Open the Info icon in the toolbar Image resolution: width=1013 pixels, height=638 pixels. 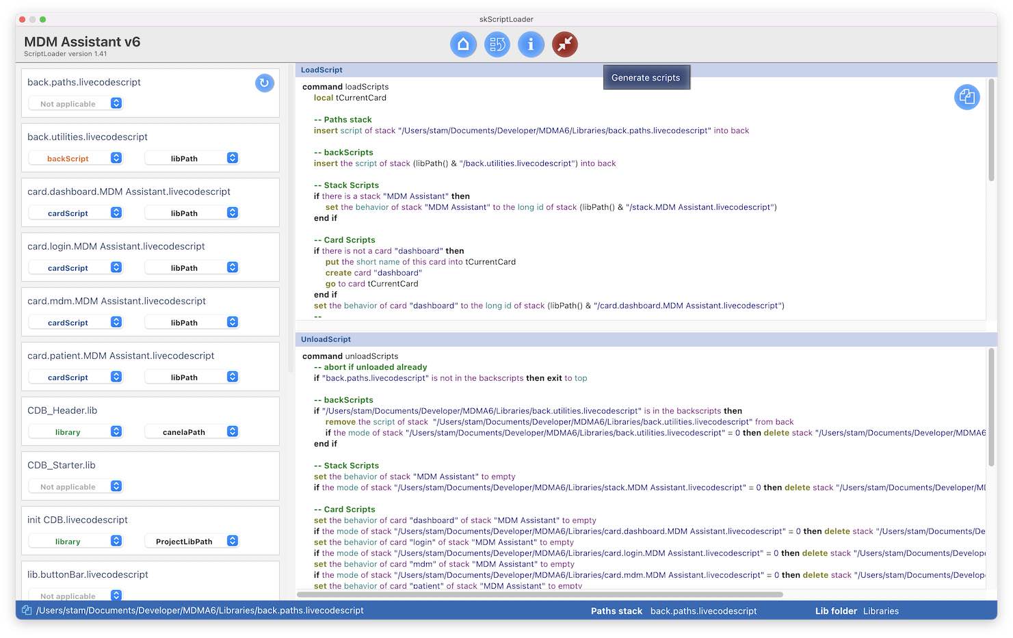point(531,44)
